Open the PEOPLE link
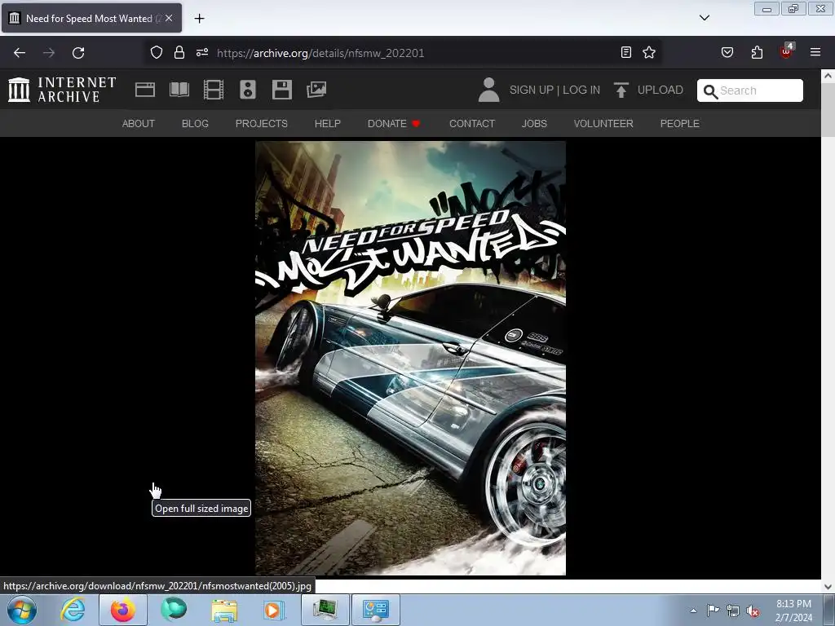 click(679, 124)
